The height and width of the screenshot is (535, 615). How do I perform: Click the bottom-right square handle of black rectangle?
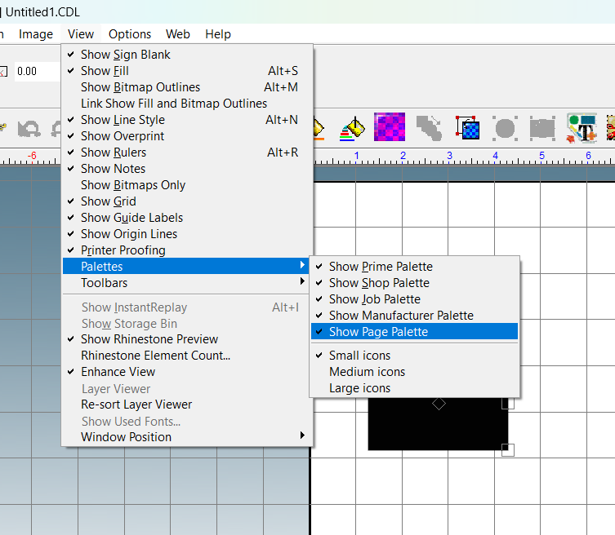tap(508, 450)
